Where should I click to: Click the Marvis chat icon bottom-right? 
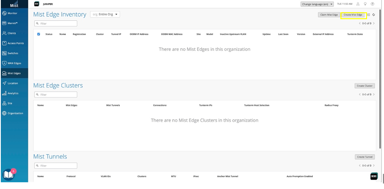(x=374, y=176)
